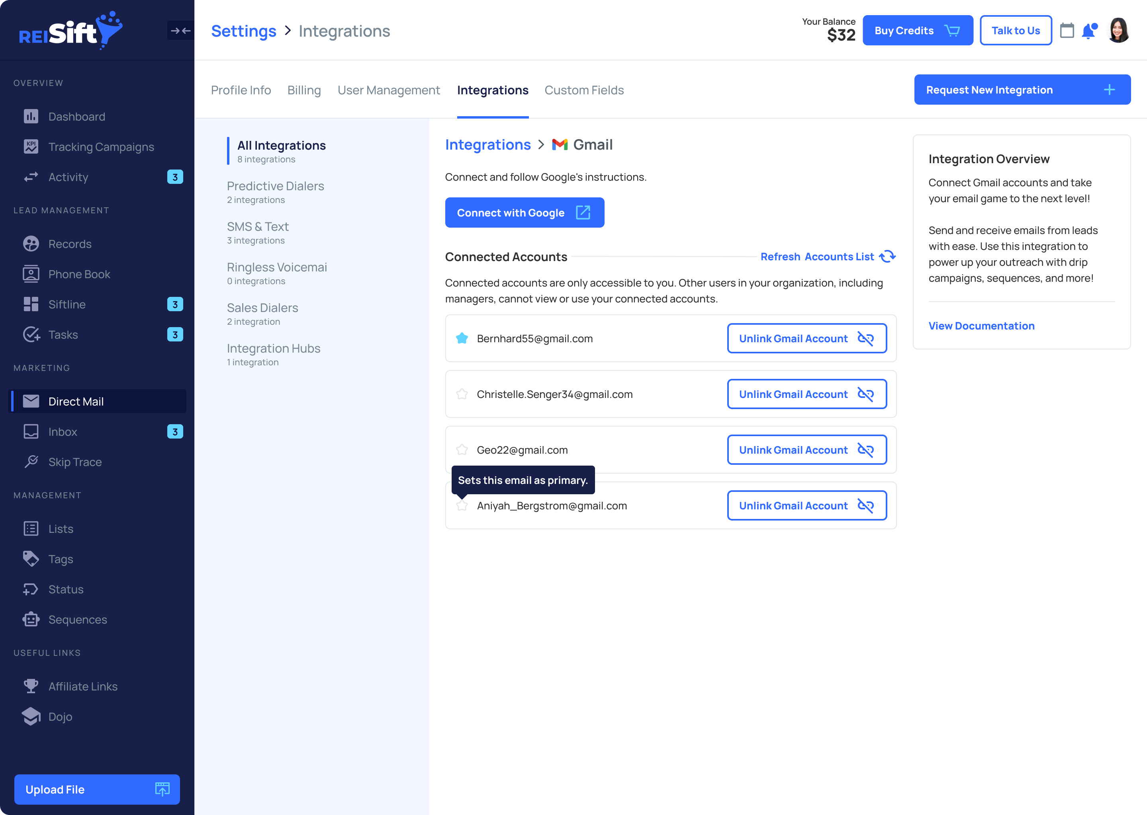Unlink the Geo22 Gmail account
Screen dimensions: 1147x815
click(806, 450)
